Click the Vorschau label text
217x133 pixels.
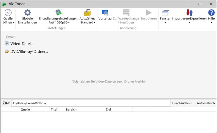(105, 18)
